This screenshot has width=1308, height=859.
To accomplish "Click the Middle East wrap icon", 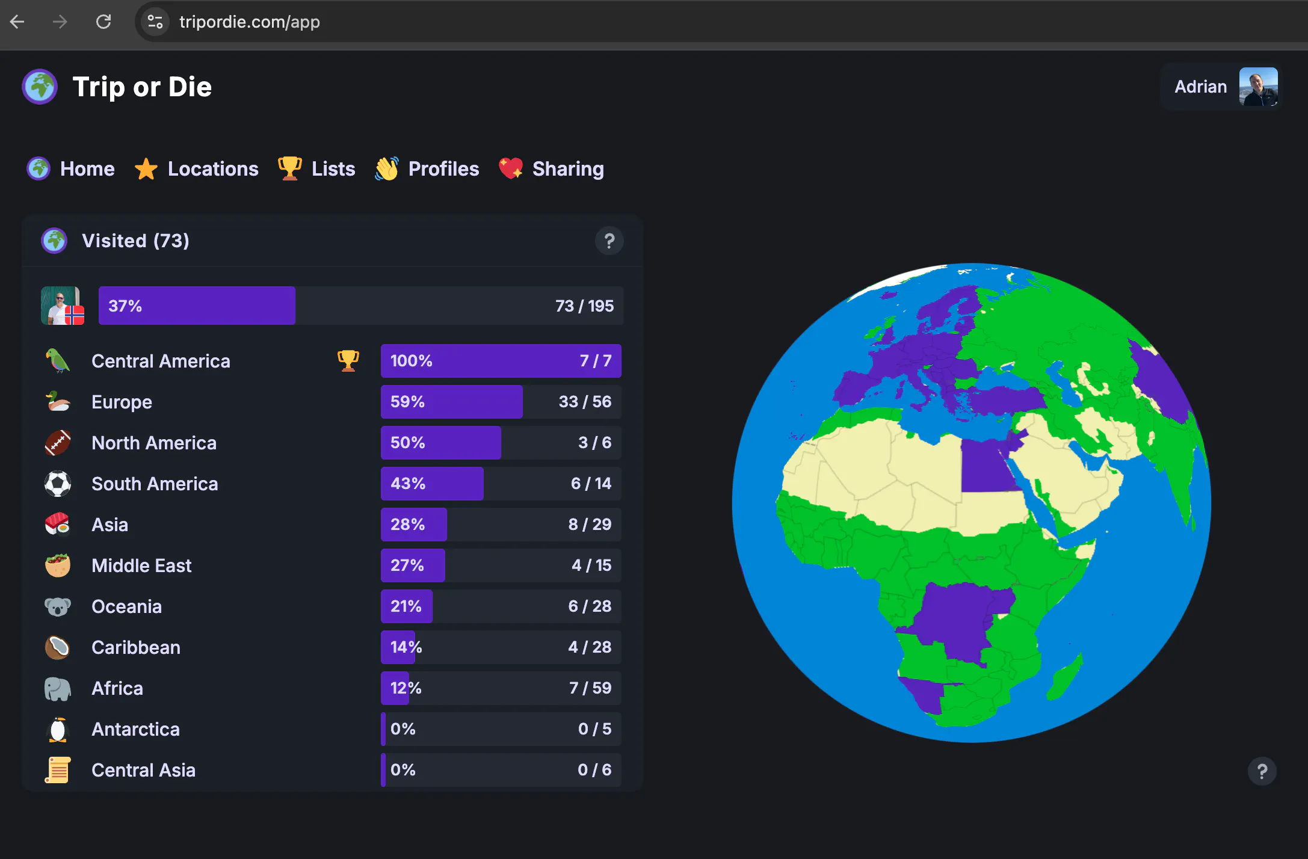I will pyautogui.click(x=58, y=565).
